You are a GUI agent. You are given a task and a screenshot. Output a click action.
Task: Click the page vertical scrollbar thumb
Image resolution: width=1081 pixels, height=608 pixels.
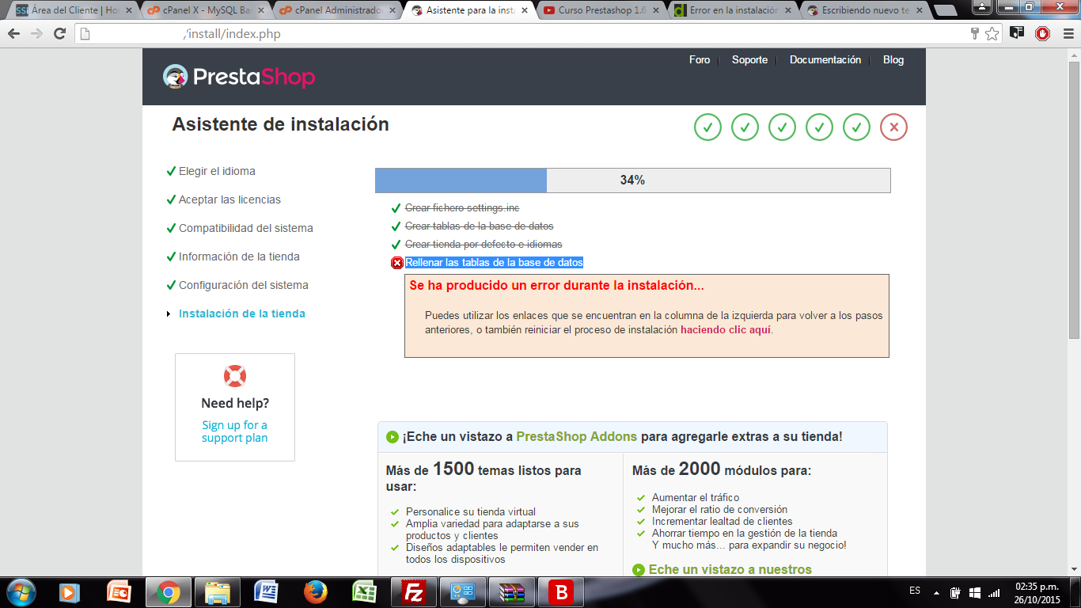pos(1074,199)
